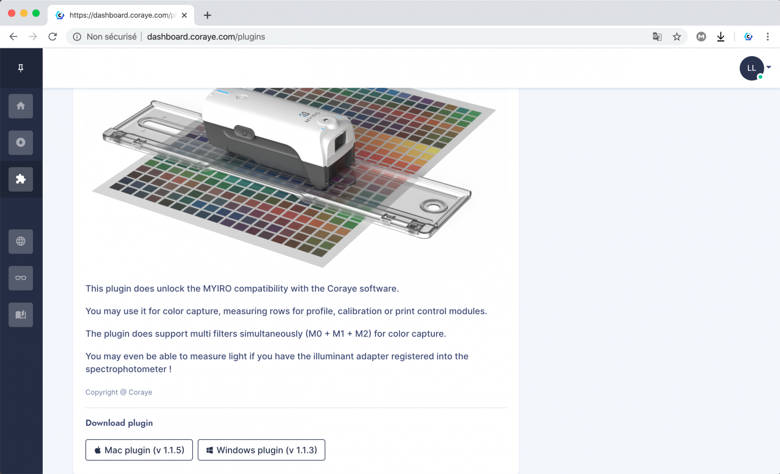Download the Mac plugin (v 1.1.5)

139,450
